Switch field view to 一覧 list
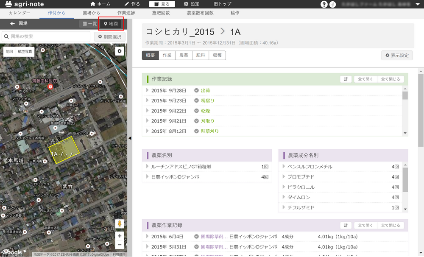 pos(89,24)
